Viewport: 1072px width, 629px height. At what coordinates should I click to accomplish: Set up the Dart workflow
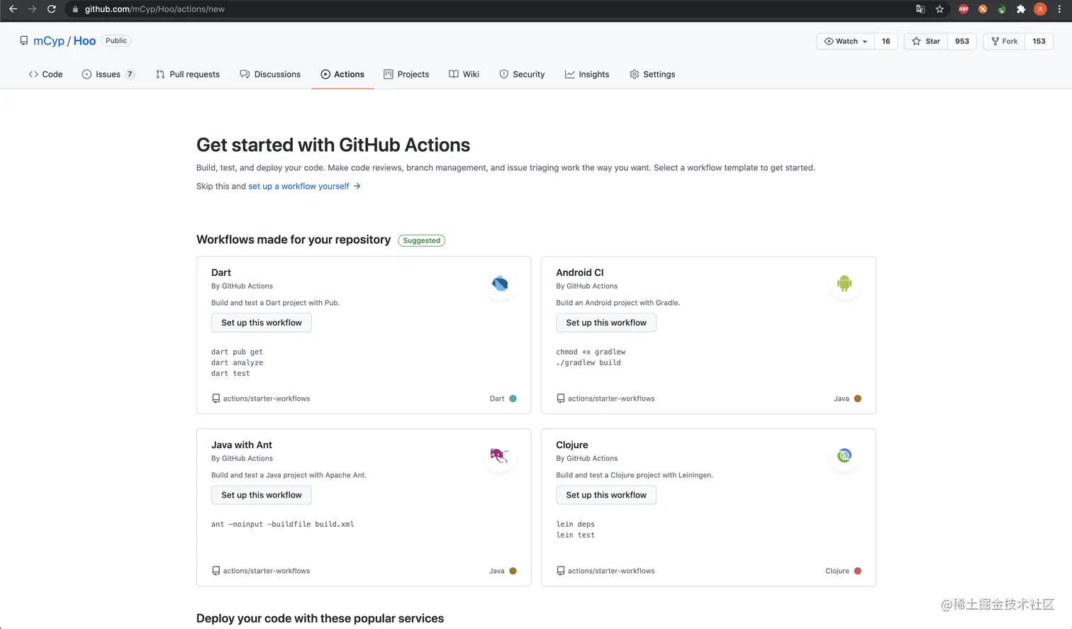point(262,323)
